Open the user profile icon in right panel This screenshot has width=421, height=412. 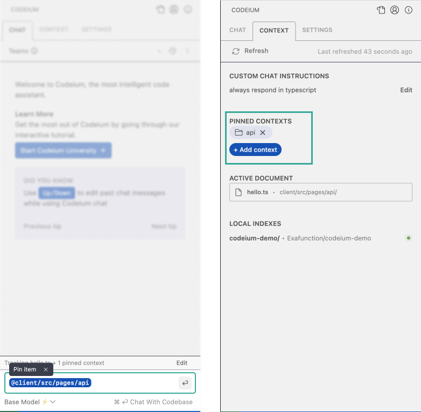pyautogui.click(x=395, y=10)
